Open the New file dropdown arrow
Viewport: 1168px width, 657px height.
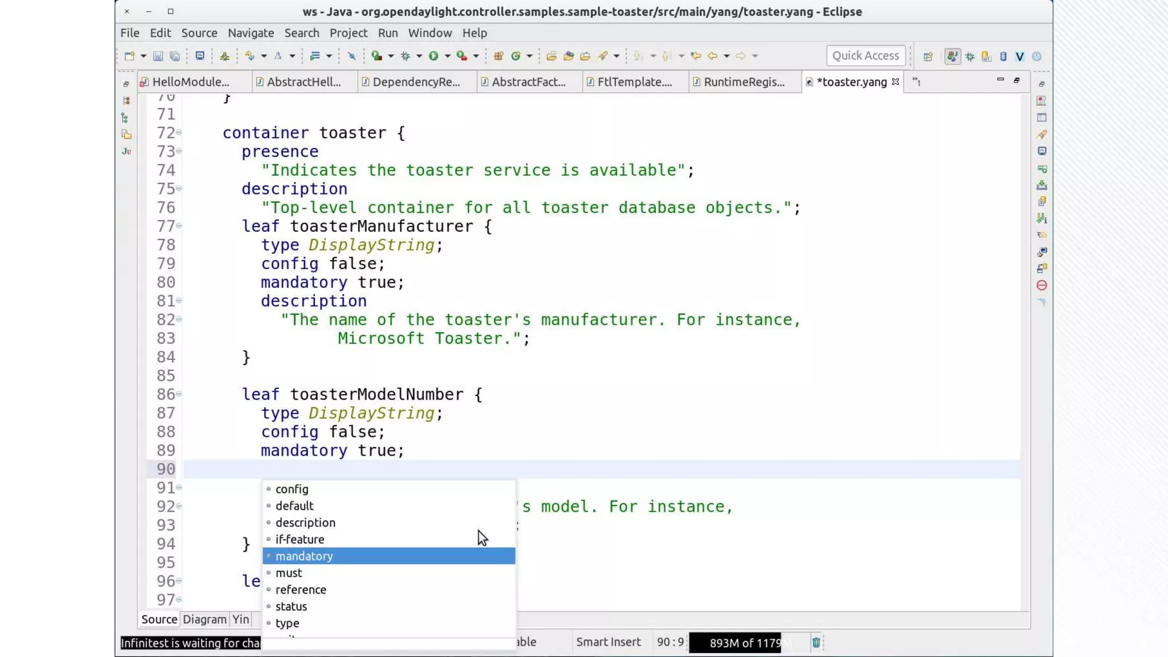tap(143, 56)
